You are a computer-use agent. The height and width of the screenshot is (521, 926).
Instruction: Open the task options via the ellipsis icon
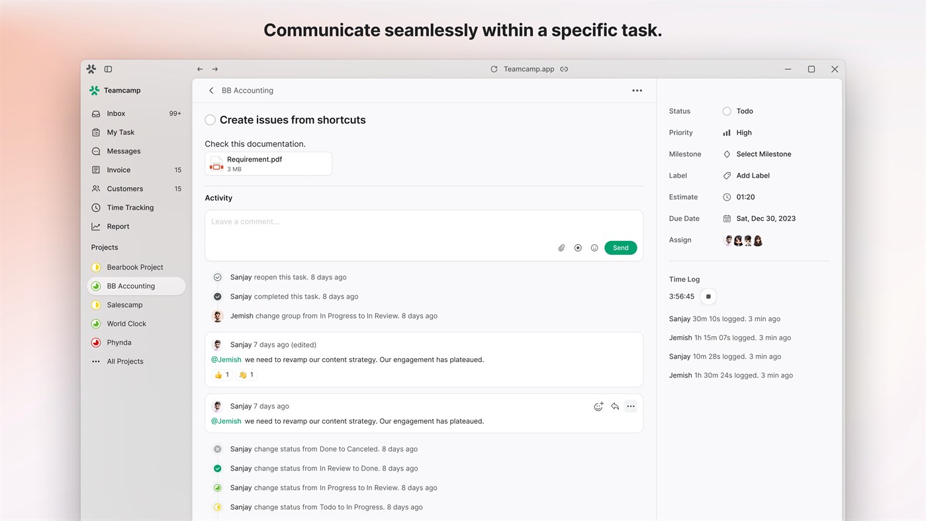click(x=637, y=90)
